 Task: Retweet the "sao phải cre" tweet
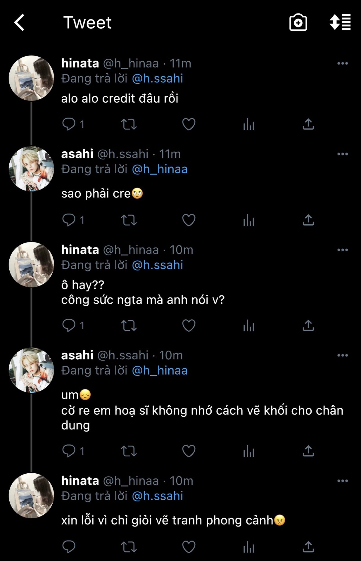pos(129,220)
